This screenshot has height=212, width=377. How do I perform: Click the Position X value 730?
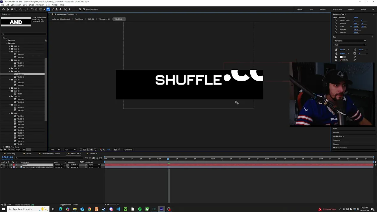pyautogui.click(x=355, y=23)
